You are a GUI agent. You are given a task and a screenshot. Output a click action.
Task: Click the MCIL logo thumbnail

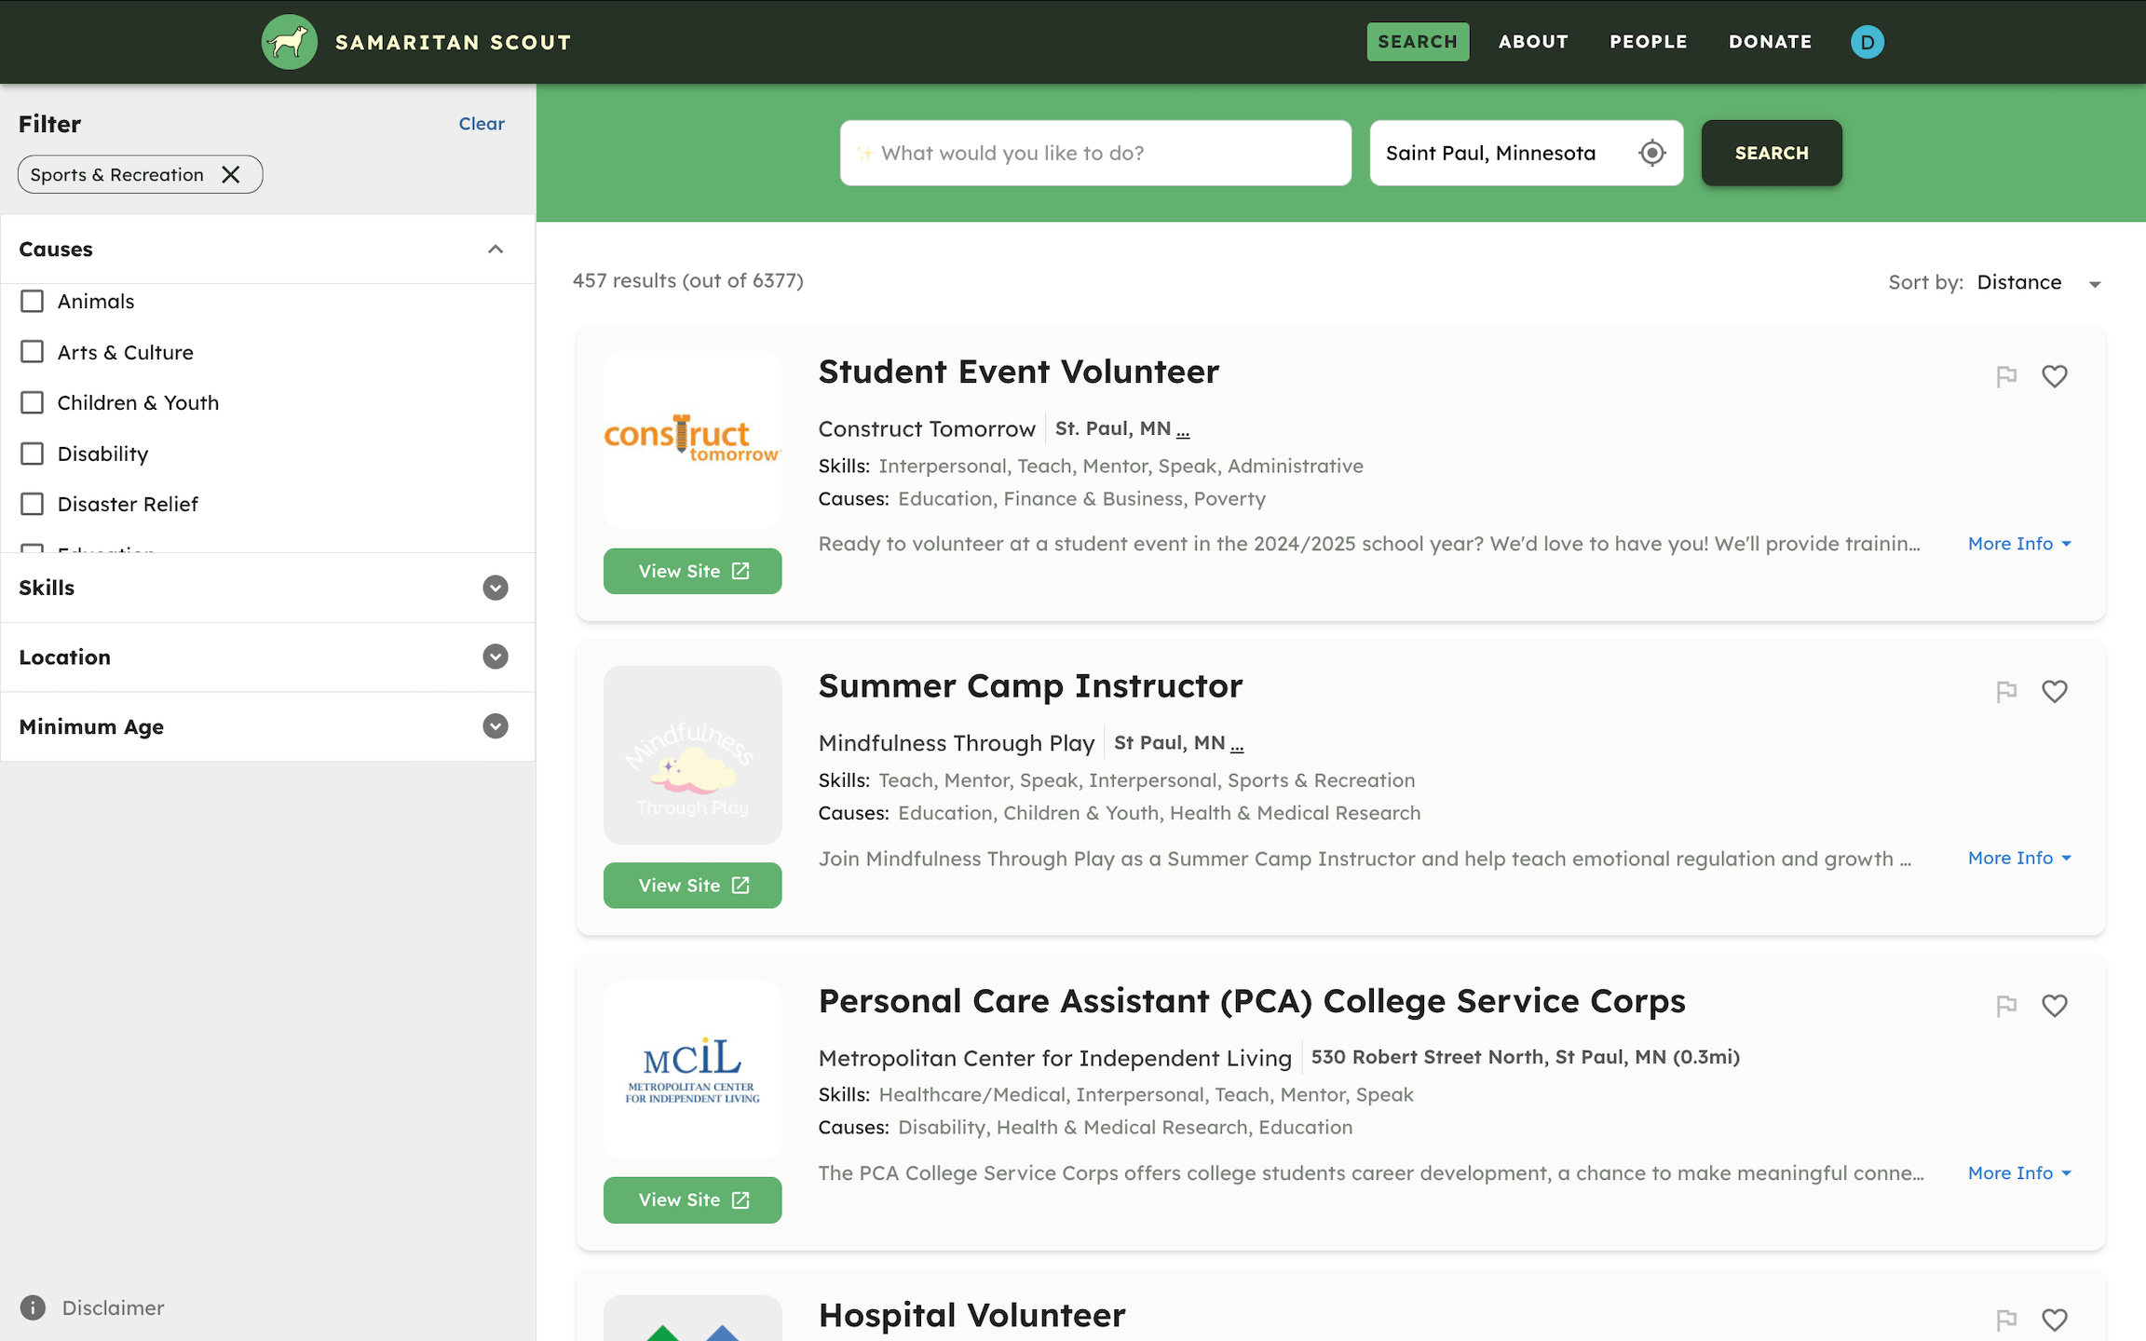tap(692, 1069)
